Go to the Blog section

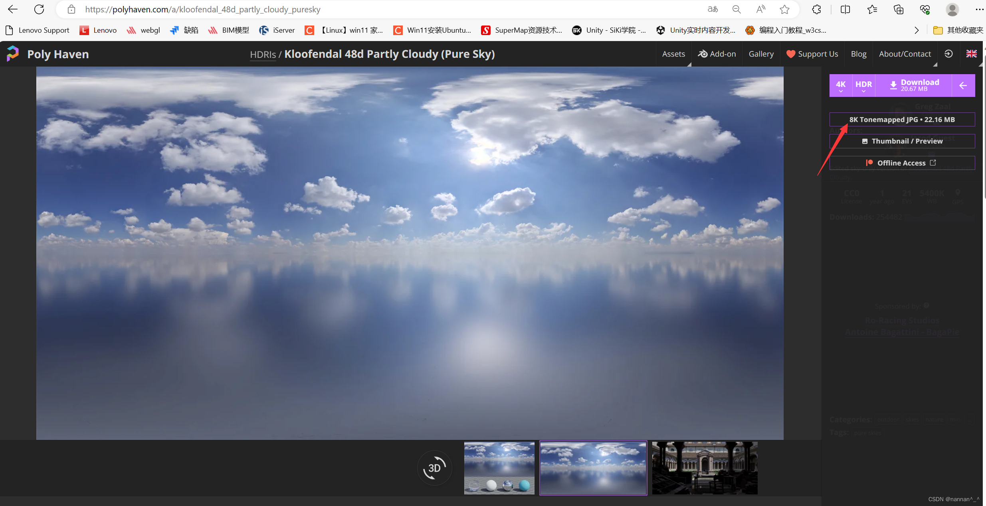coord(858,54)
